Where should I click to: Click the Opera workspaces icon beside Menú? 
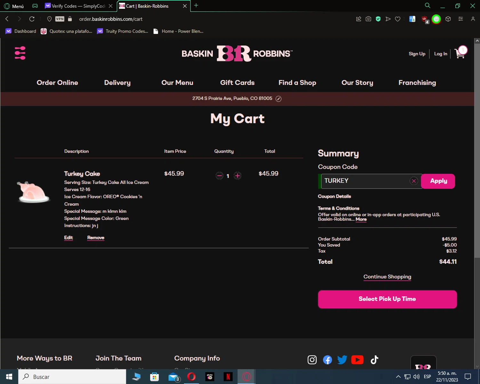click(35, 6)
